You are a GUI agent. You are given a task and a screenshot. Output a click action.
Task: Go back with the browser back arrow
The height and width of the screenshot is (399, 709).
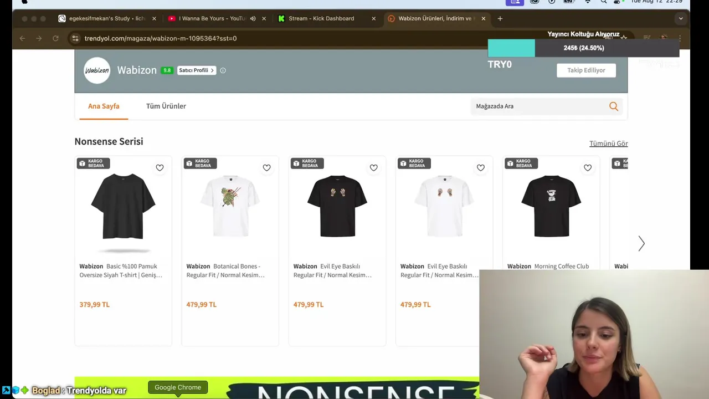22,38
